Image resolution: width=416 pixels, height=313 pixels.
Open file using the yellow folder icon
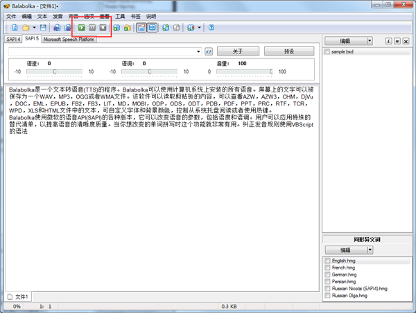25,28
